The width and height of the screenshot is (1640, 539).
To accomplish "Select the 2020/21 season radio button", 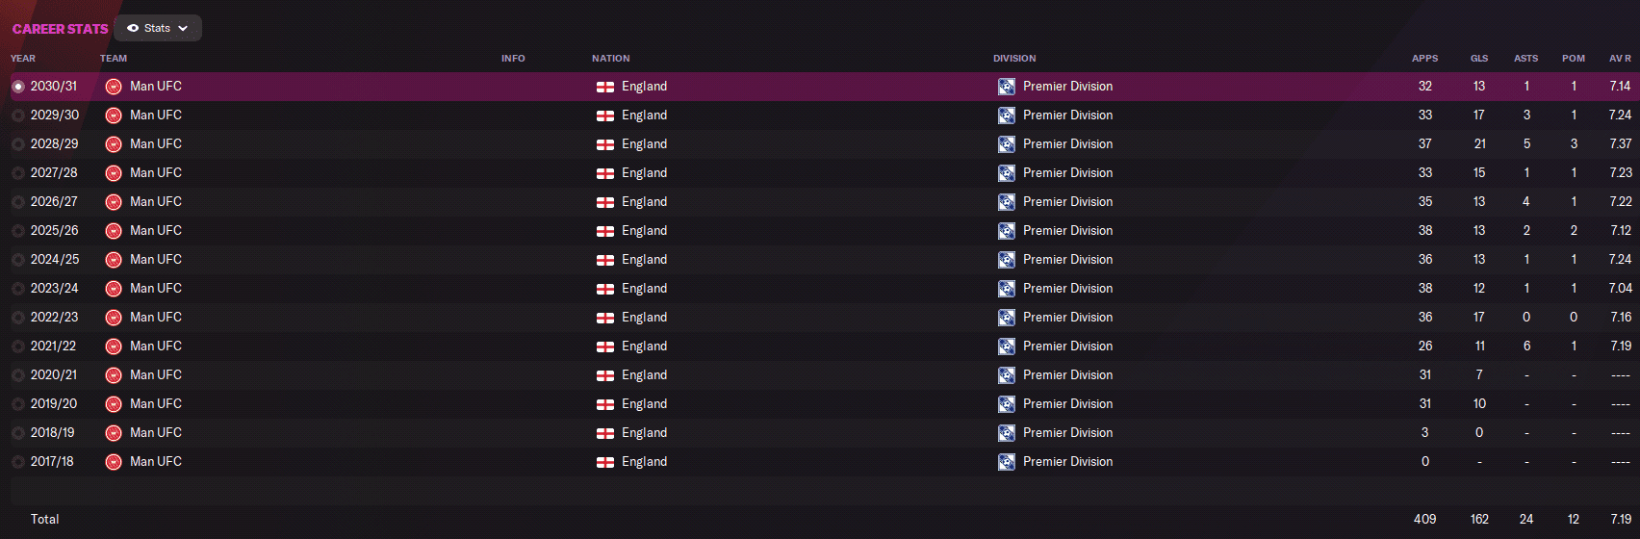I will point(17,375).
